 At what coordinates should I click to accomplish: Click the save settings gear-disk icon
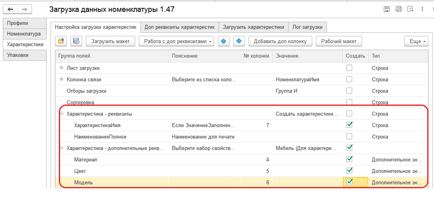coord(76,41)
